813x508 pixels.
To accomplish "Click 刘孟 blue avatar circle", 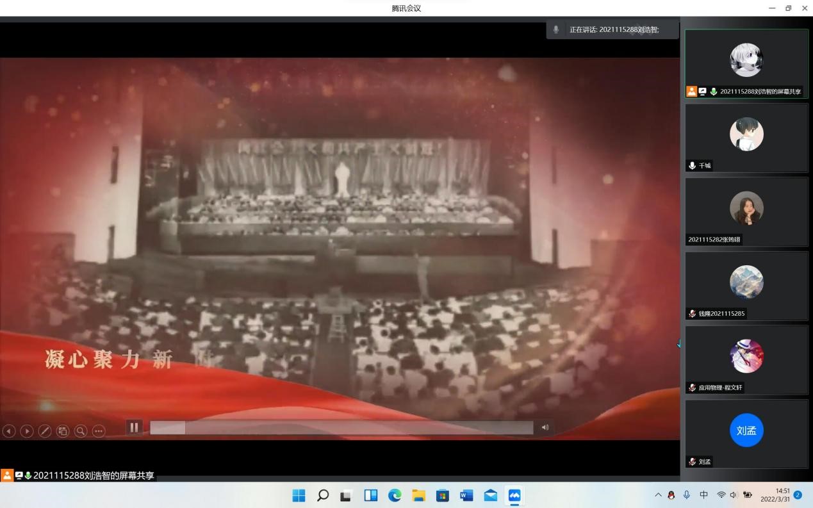I will 746,430.
